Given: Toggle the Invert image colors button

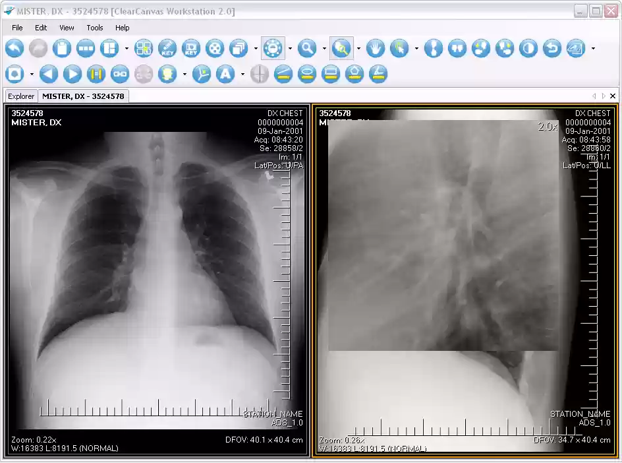Looking at the screenshot, I should 528,48.
